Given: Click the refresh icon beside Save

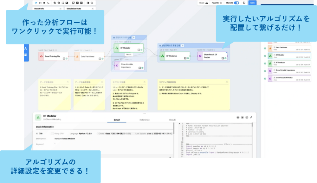Looking at the screenshot, I should 243,3.
